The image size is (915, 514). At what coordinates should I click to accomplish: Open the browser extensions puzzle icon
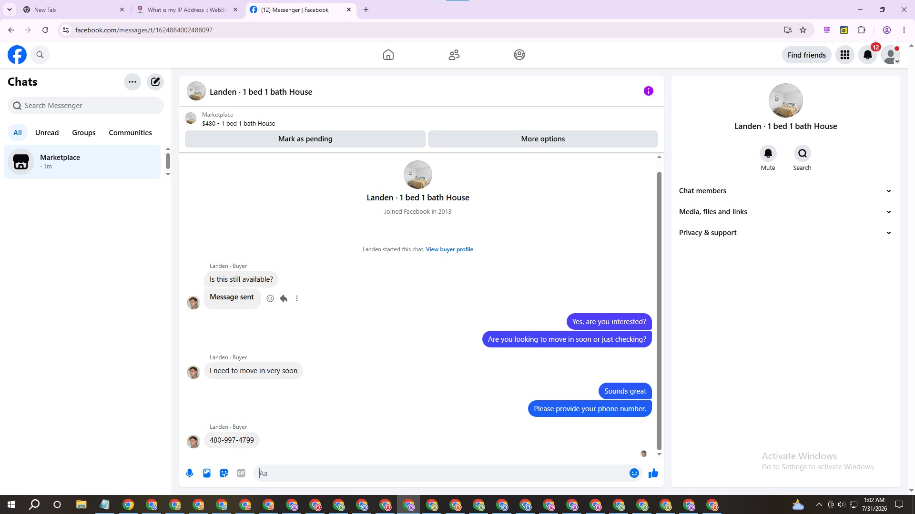tap(861, 30)
